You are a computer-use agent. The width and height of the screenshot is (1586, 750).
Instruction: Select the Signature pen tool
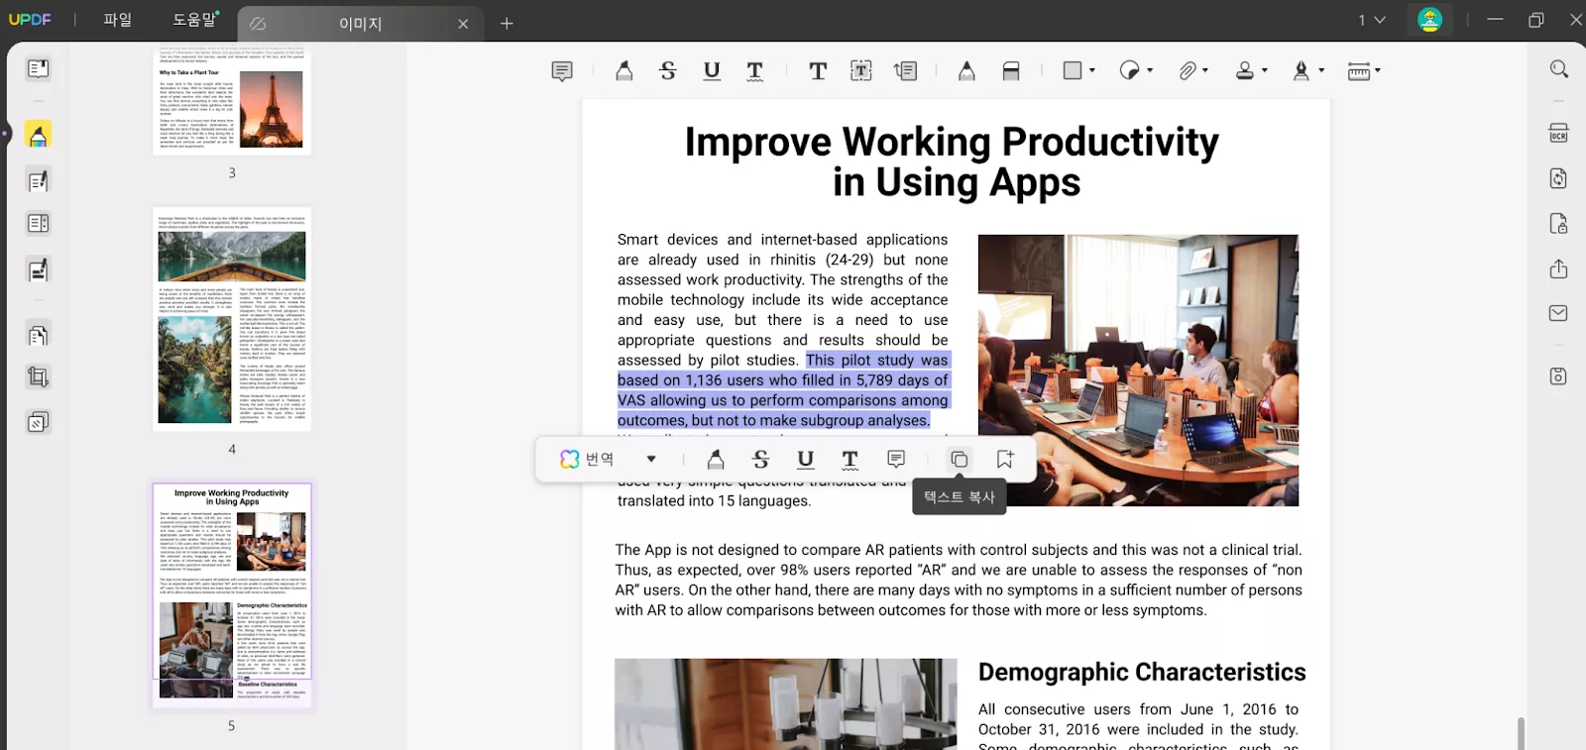click(x=1302, y=70)
